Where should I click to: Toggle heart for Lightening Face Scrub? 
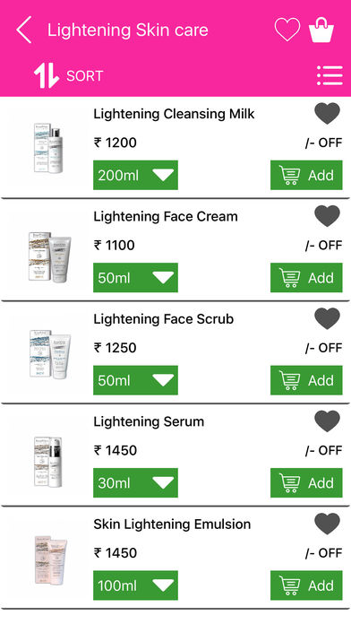327,318
